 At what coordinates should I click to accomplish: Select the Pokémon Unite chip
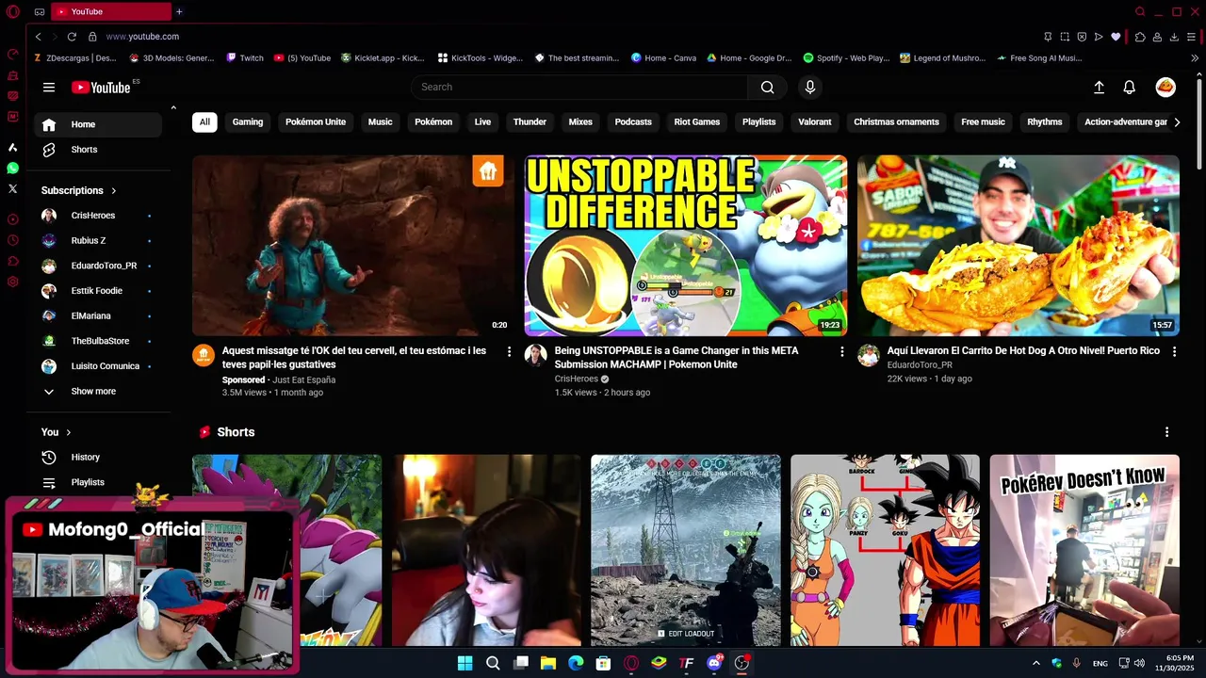point(316,122)
